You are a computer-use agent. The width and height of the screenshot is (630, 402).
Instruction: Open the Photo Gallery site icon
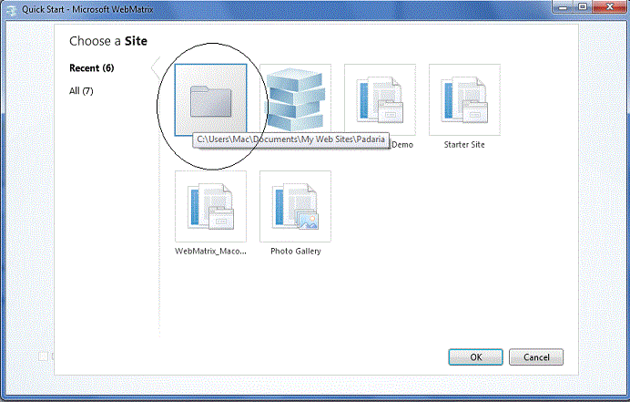tap(295, 206)
